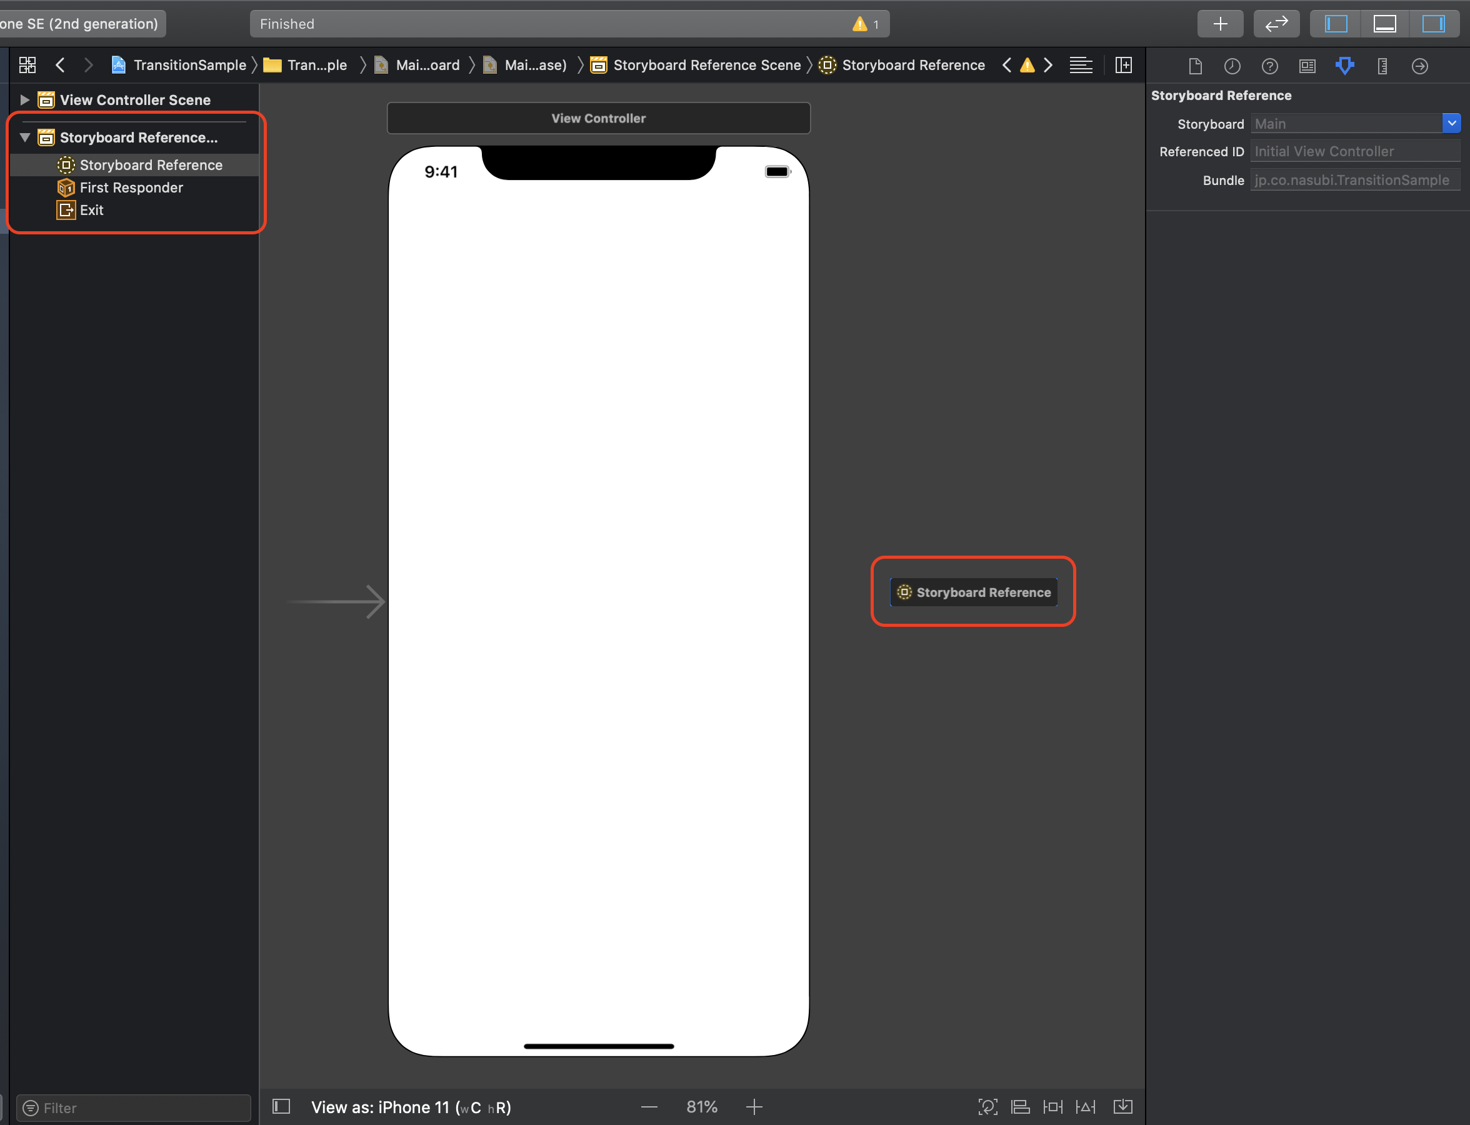Open the related items grid menu

(27, 65)
